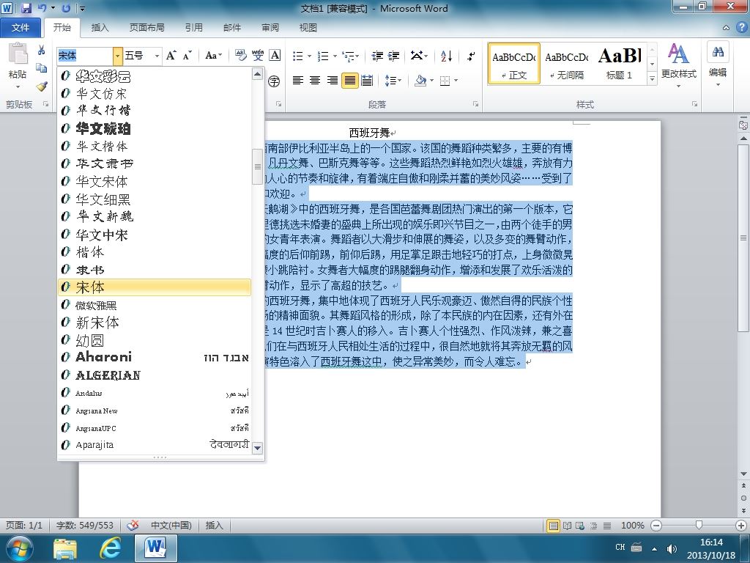Click the Character Border icon
Viewport: 750px width, 563px height.
[x=275, y=56]
